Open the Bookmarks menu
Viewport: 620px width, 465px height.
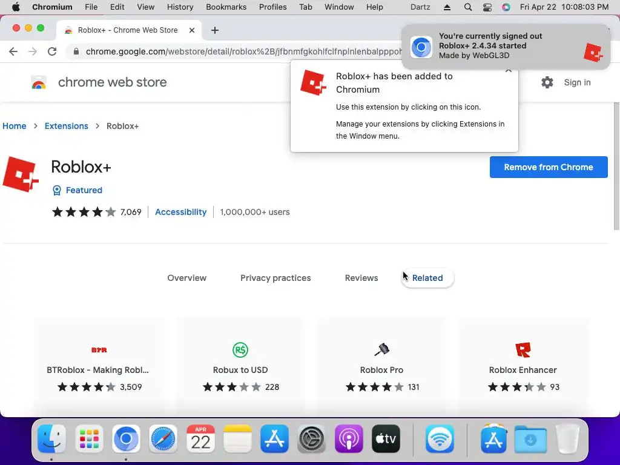(x=226, y=7)
